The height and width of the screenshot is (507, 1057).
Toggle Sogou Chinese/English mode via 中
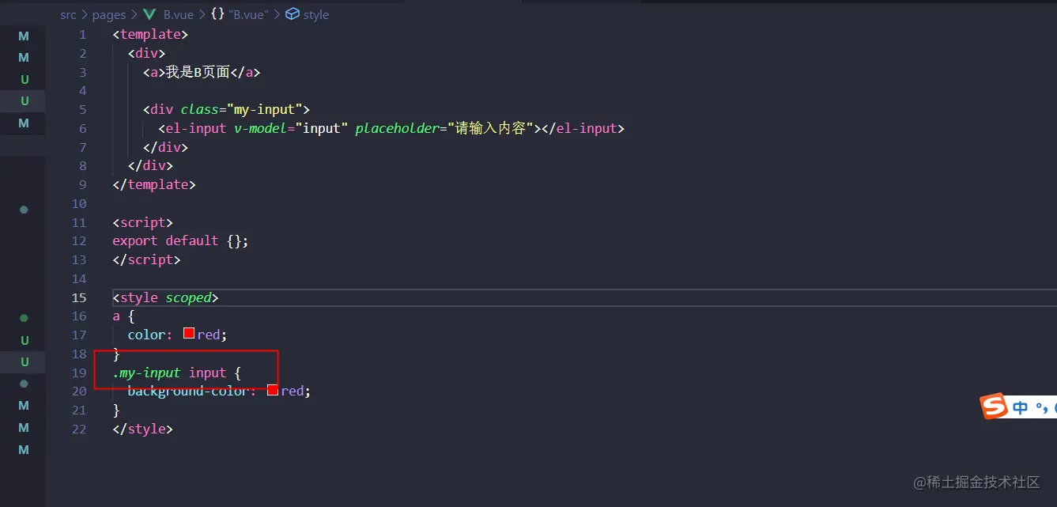(1021, 407)
